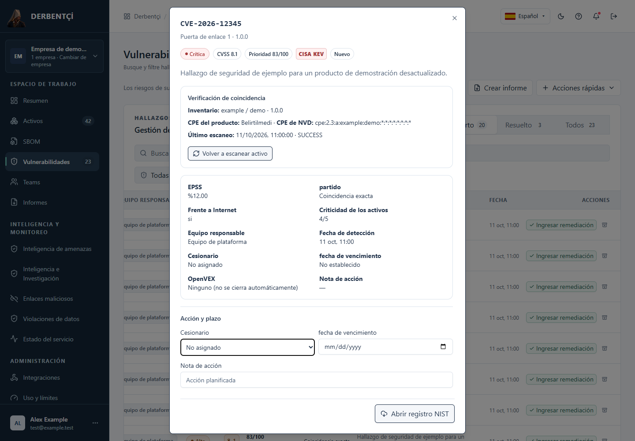
Task: Open the Cesionario dropdown
Action: (247, 347)
